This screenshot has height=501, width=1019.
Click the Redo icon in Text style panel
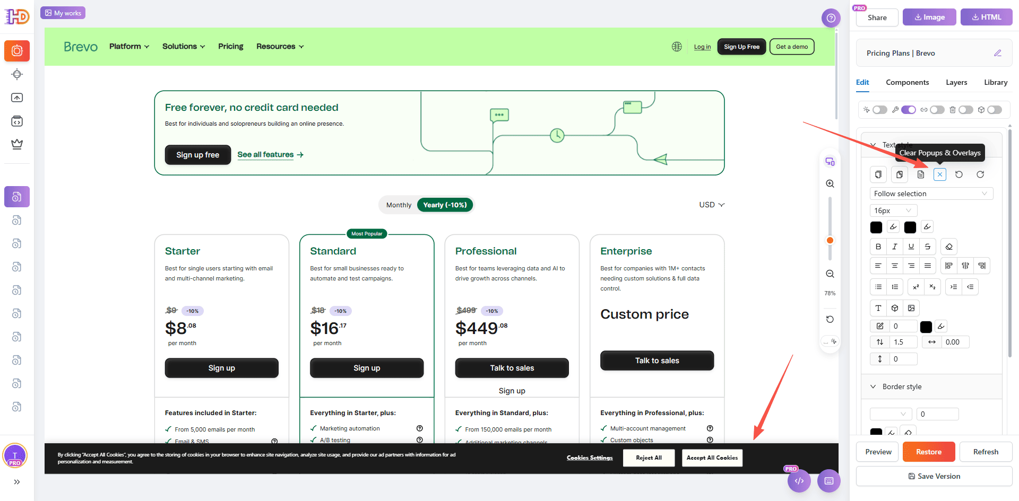click(981, 175)
